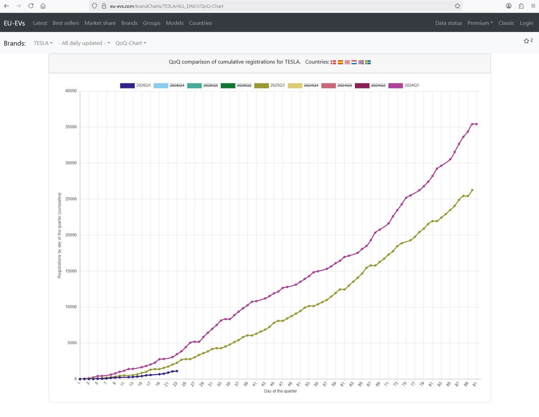Click the Spain flag icon
The height and width of the screenshot is (417, 539).
point(340,62)
